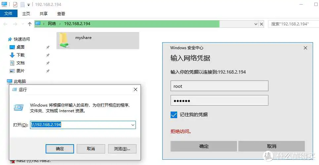
Task: Click the search box for 192.168.2.194
Action: pyautogui.click(x=294, y=24)
